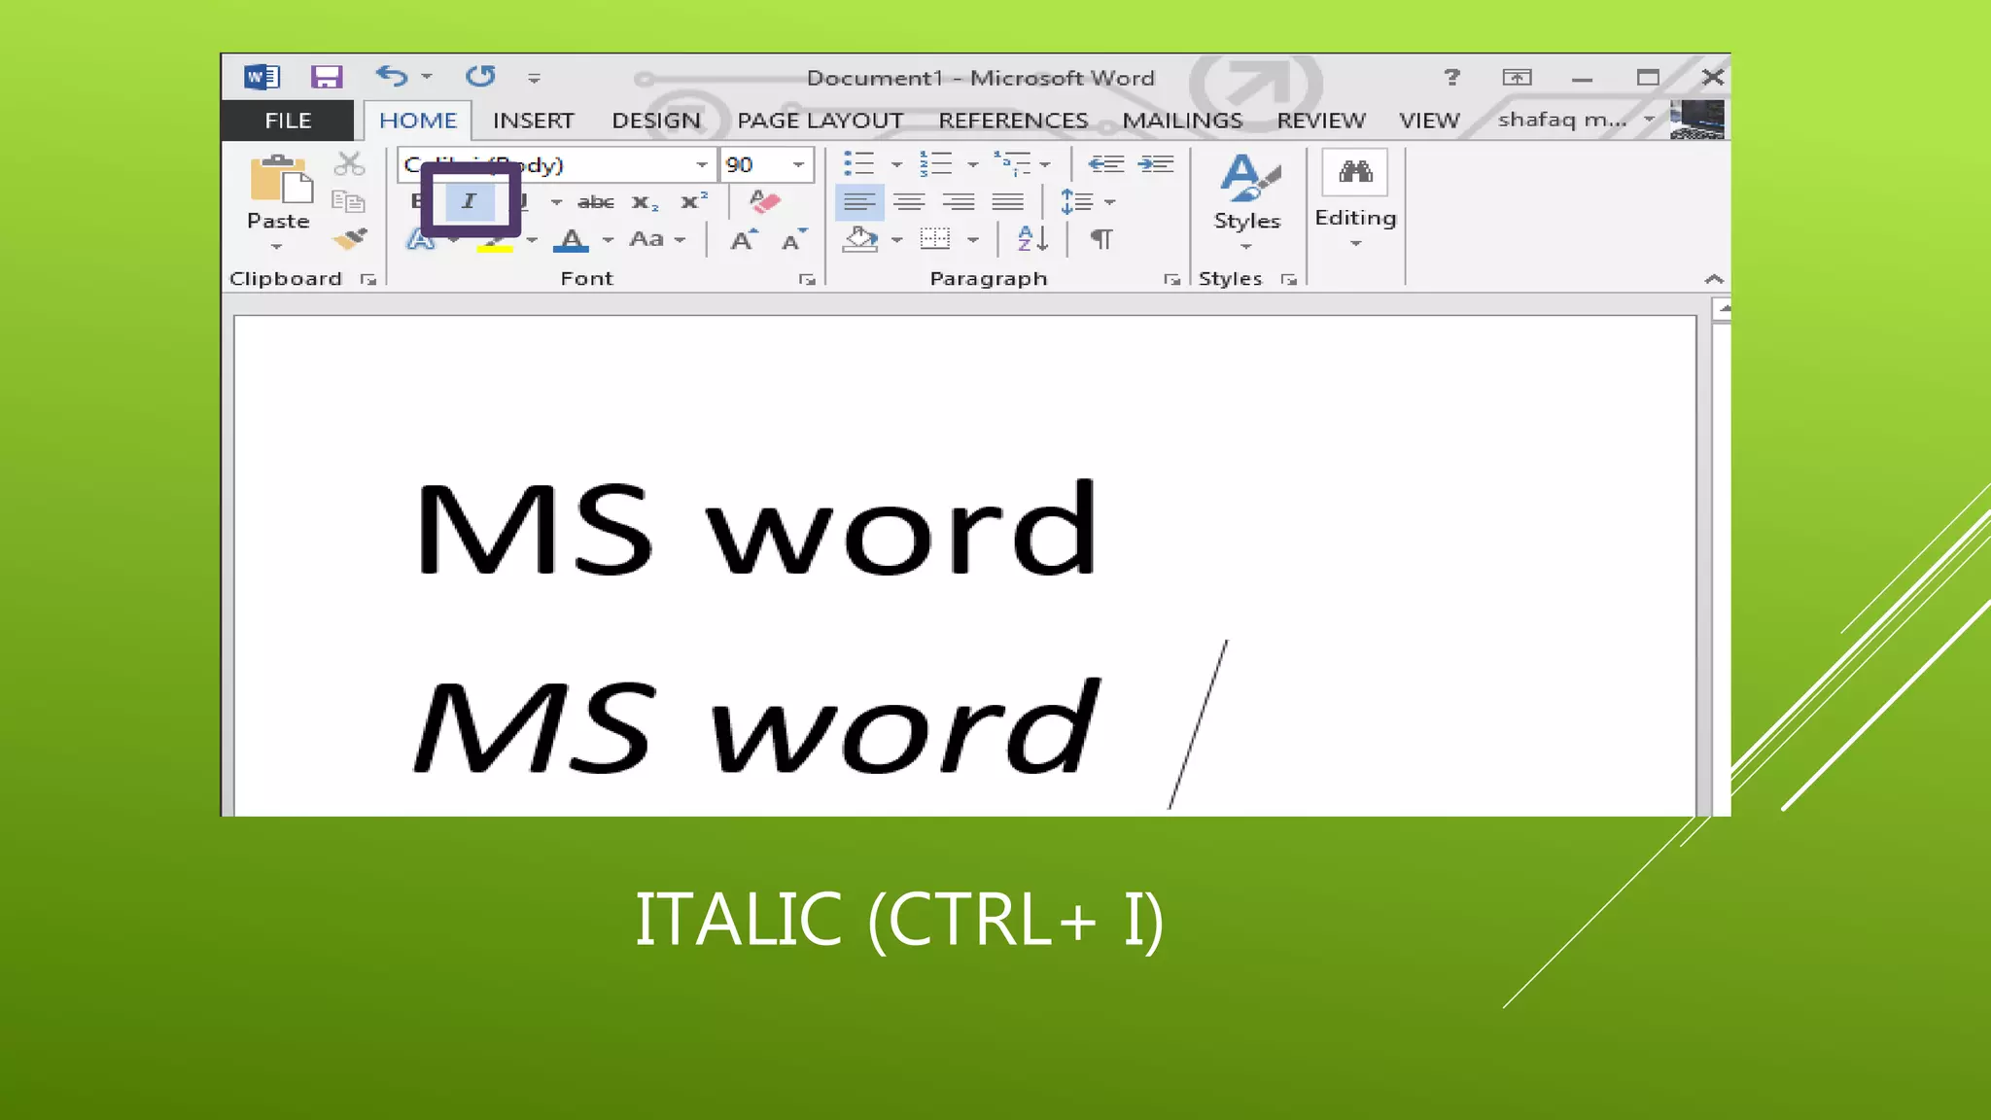Viewport: 1991px width, 1120px height.
Task: Open Styles gallery icon
Action: pyautogui.click(x=1249, y=178)
